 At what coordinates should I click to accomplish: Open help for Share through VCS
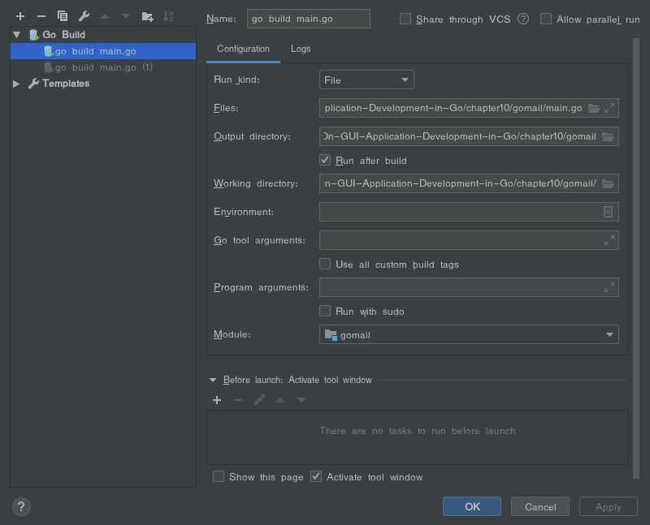coord(523,19)
